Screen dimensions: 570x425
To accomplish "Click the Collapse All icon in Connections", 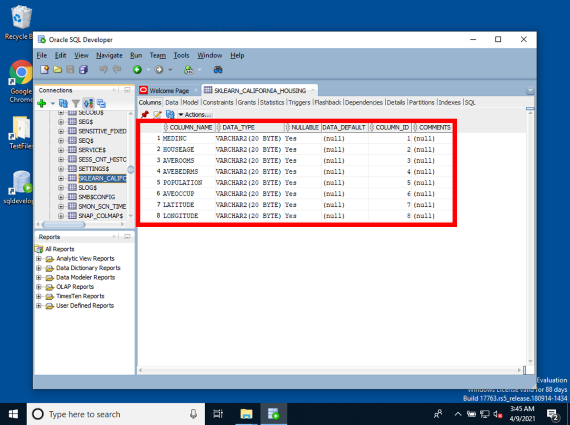I will click(x=101, y=103).
